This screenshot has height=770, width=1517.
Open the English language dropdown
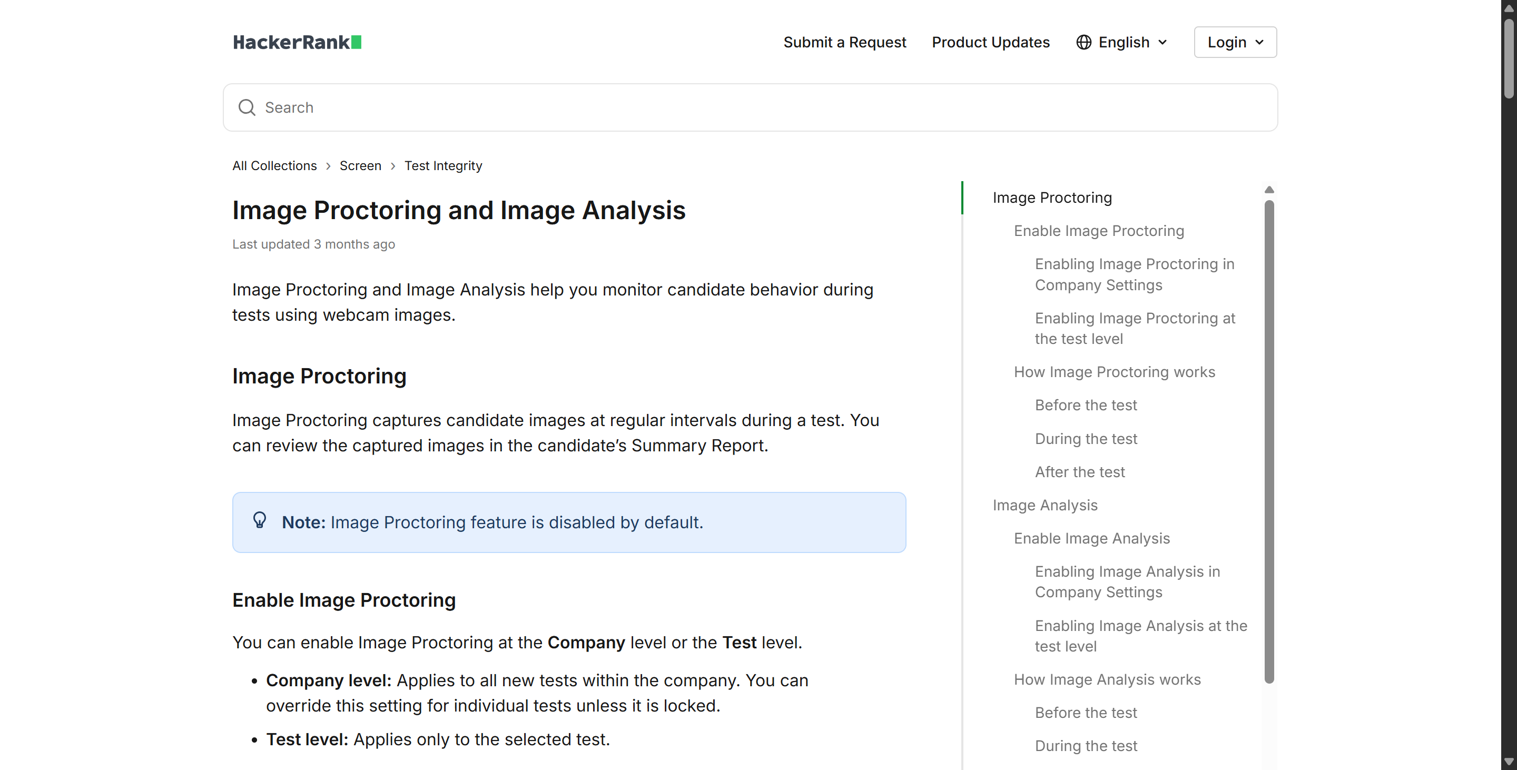point(1122,42)
